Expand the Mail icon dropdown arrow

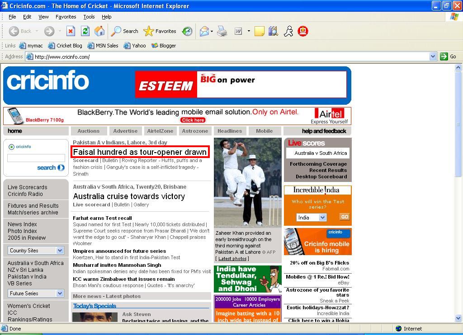coord(212,31)
